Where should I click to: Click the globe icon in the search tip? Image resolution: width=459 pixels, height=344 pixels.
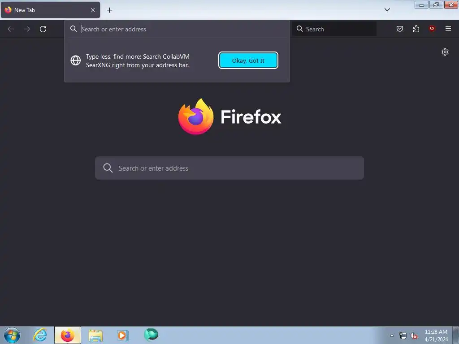click(x=75, y=60)
